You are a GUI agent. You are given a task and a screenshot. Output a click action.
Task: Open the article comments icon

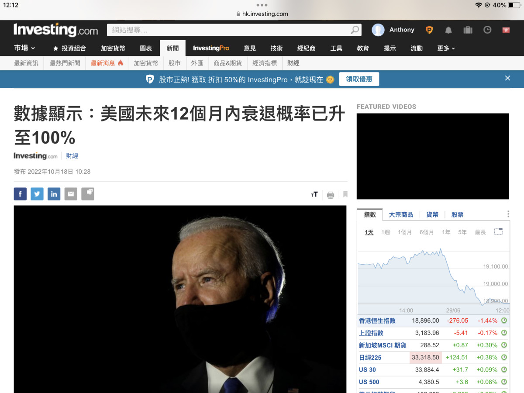[88, 194]
